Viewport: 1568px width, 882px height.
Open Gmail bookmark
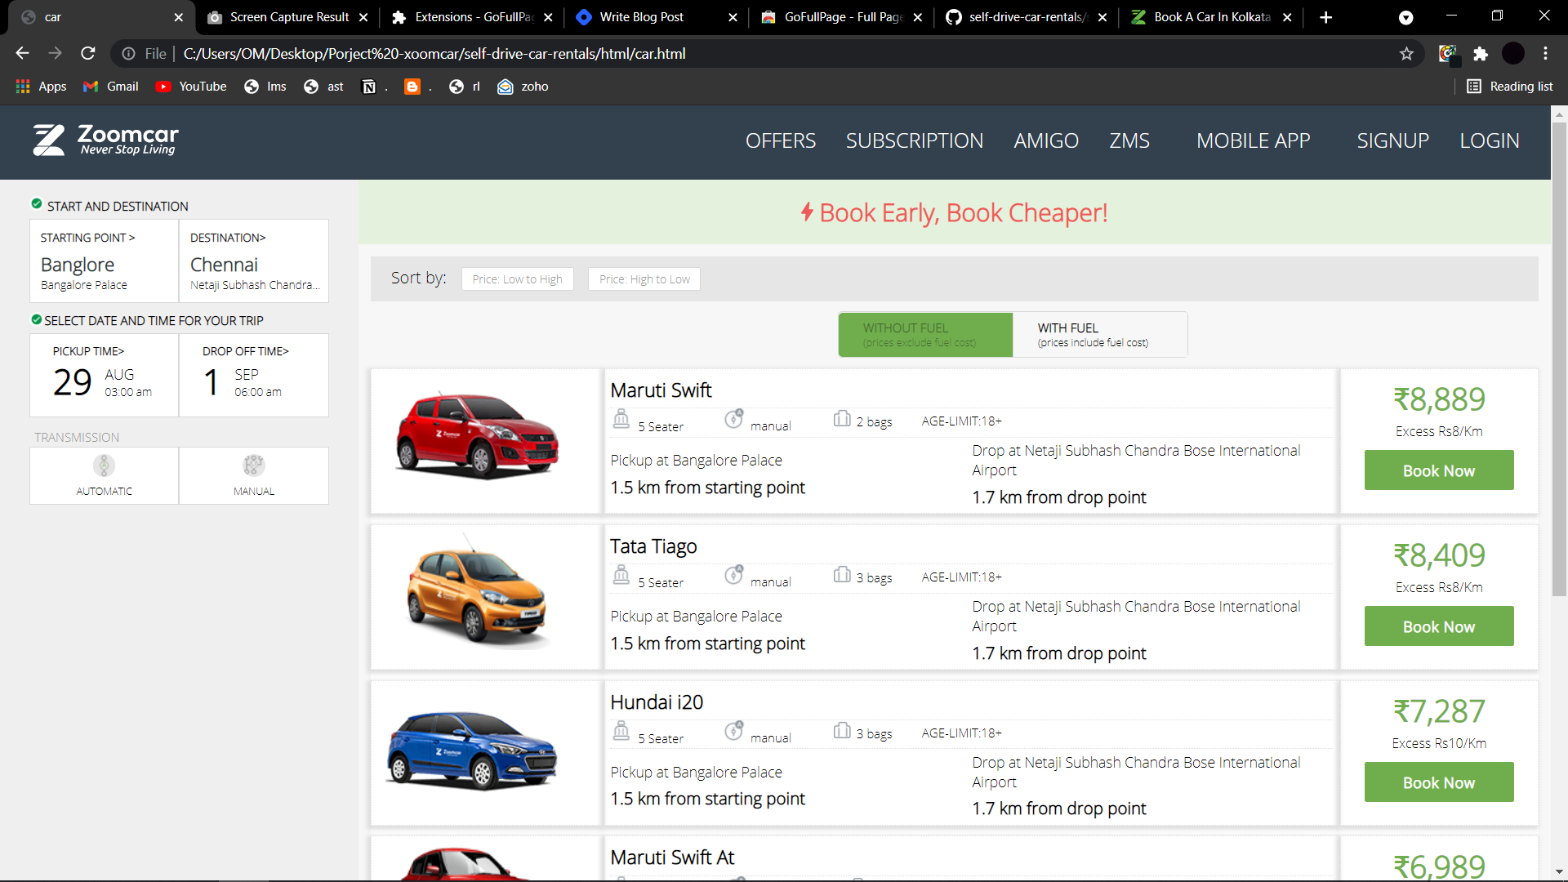[x=111, y=87]
